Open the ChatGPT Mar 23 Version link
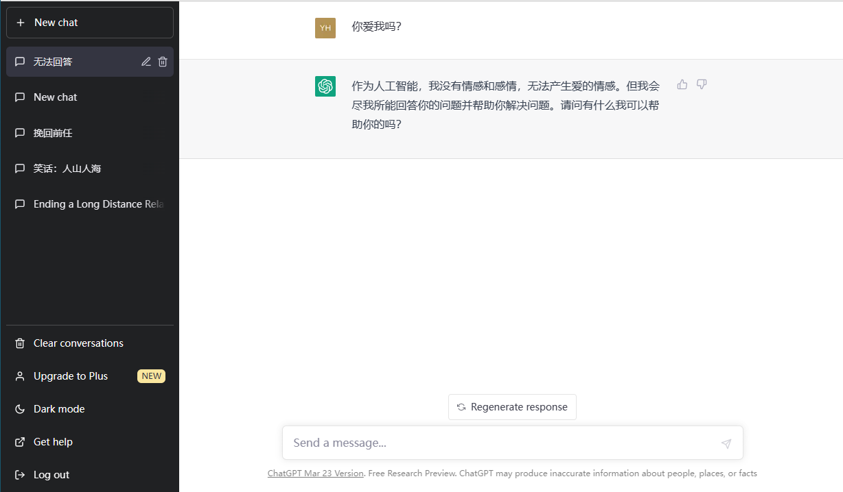 click(315, 473)
